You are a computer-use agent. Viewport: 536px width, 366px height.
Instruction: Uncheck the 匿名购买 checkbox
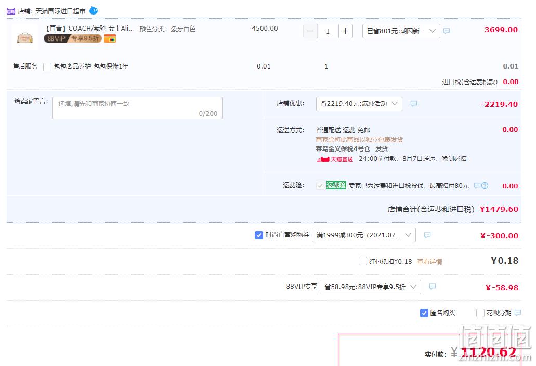pyautogui.click(x=424, y=313)
